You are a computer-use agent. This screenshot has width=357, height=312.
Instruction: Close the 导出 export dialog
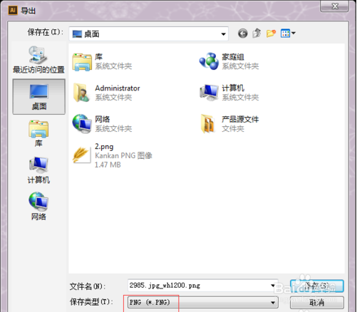tap(334, 6)
